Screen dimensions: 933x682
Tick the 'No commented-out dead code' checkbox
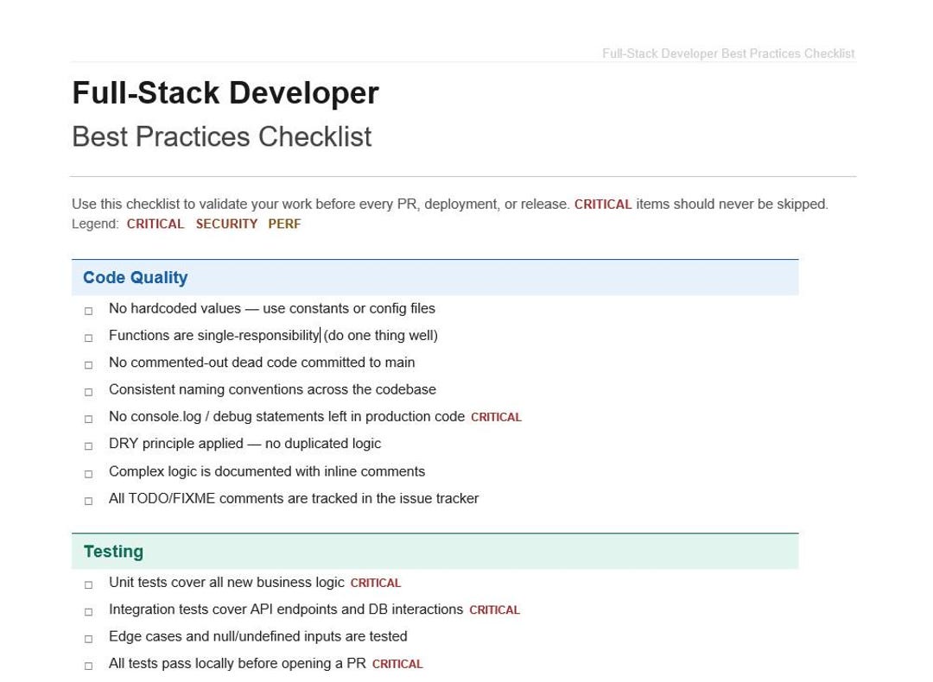(89, 365)
